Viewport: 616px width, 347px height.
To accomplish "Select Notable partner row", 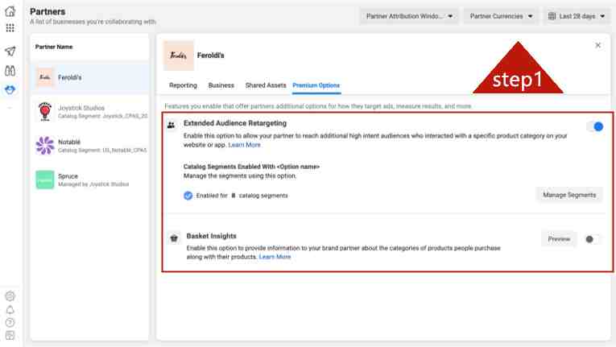I will (90, 146).
